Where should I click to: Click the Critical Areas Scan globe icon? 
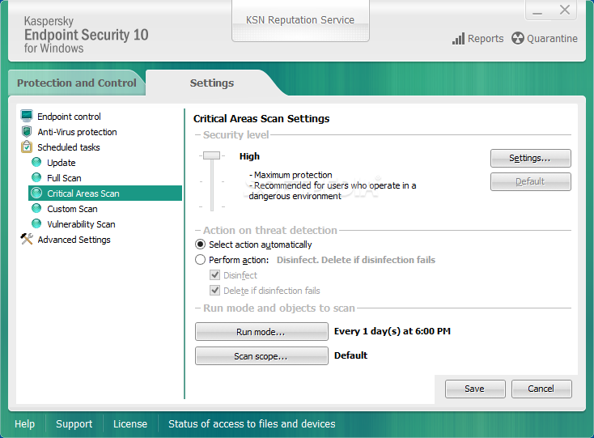[36, 193]
